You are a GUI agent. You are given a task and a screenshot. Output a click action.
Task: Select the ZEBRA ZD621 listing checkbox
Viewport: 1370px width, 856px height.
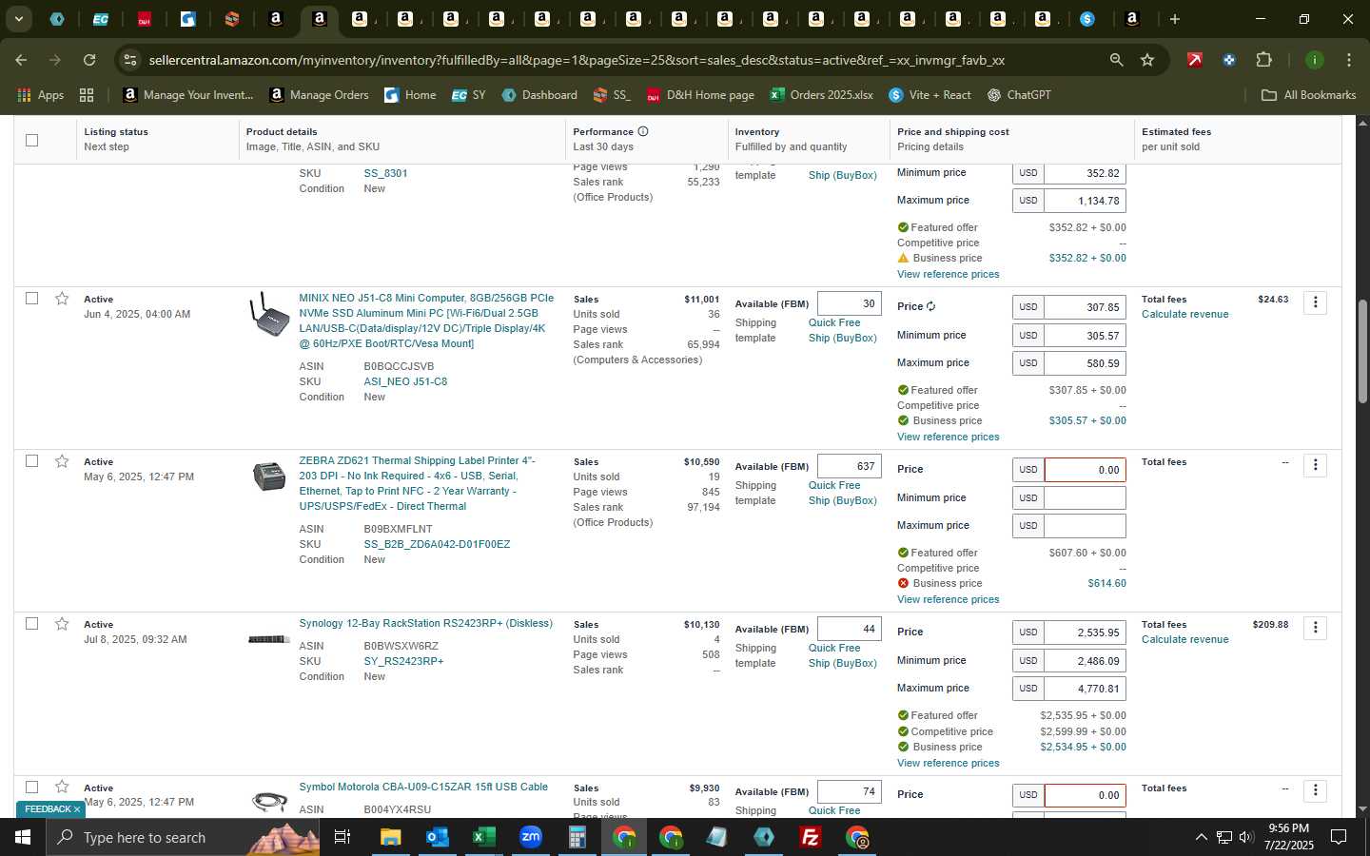click(31, 460)
